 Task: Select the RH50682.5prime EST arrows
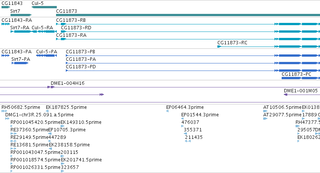pos(4,111)
